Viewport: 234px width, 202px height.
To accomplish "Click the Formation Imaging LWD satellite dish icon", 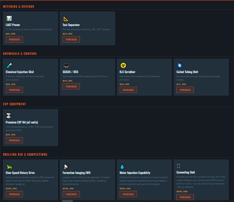I will pyautogui.click(x=66, y=166).
